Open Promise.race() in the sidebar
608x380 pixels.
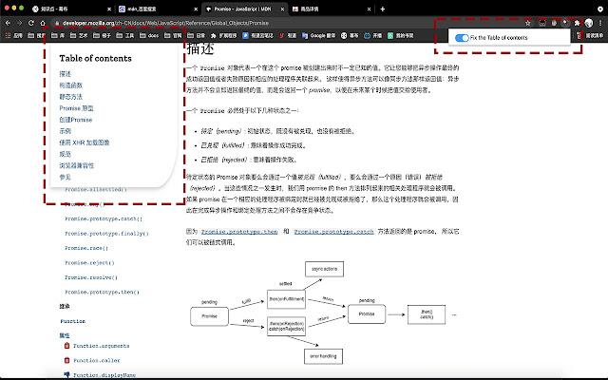pos(86,248)
